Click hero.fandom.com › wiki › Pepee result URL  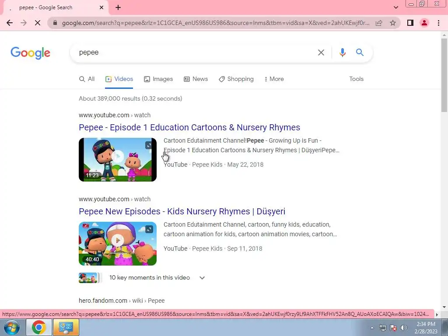[x=122, y=301]
